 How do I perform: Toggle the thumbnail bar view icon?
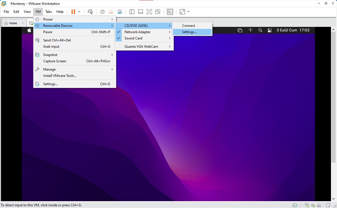point(141,12)
